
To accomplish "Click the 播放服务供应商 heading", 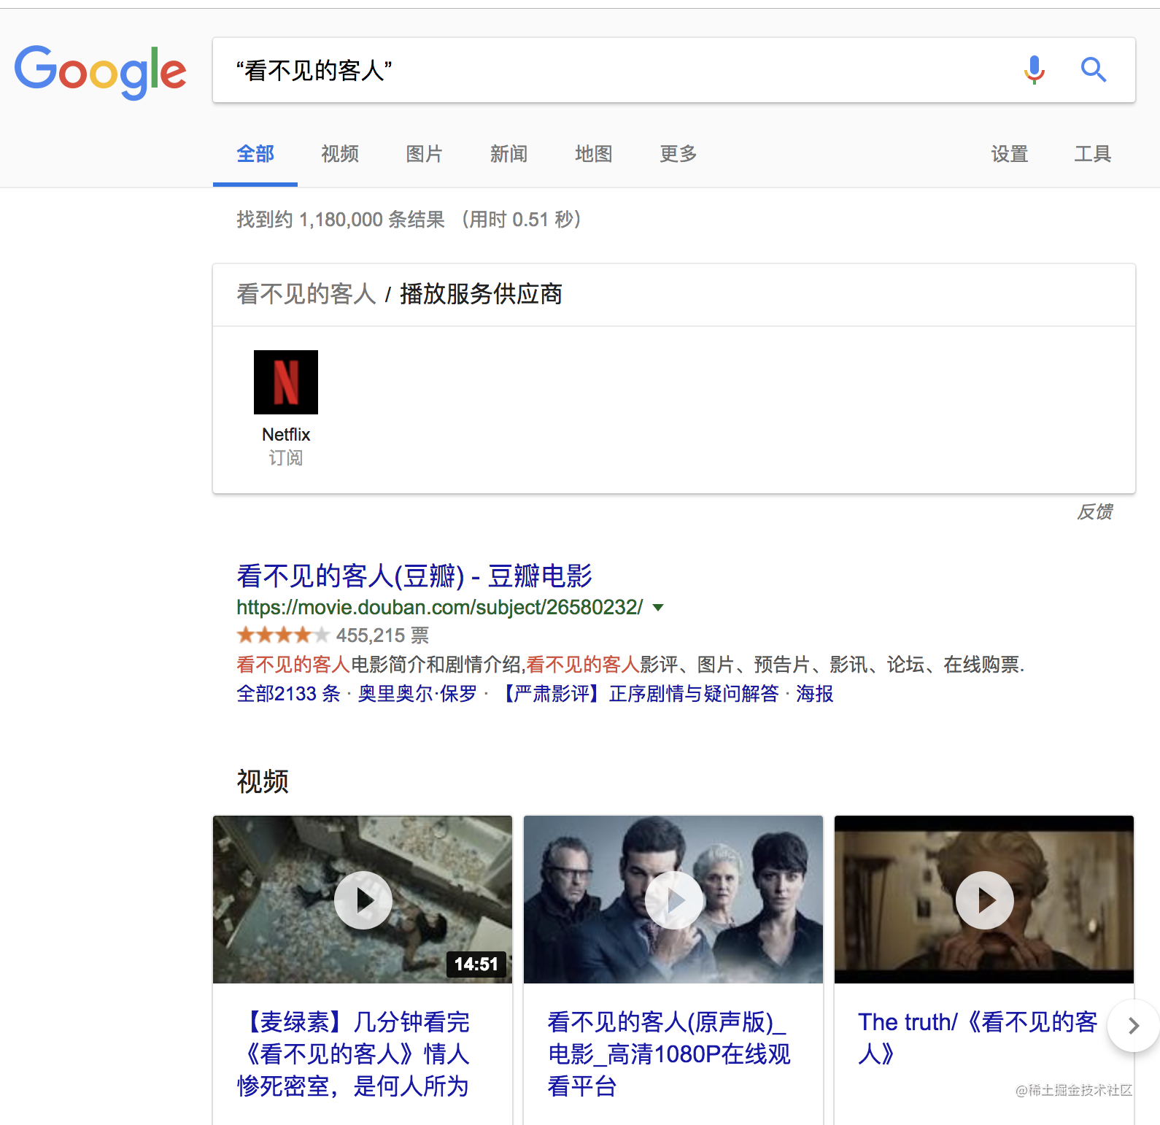I will pyautogui.click(x=482, y=294).
